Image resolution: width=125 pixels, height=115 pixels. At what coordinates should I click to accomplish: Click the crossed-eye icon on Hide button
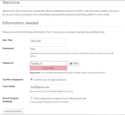pos(71,64)
